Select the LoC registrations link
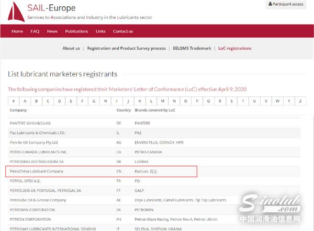Viewport: 314px width, 231px height. pos(235,48)
